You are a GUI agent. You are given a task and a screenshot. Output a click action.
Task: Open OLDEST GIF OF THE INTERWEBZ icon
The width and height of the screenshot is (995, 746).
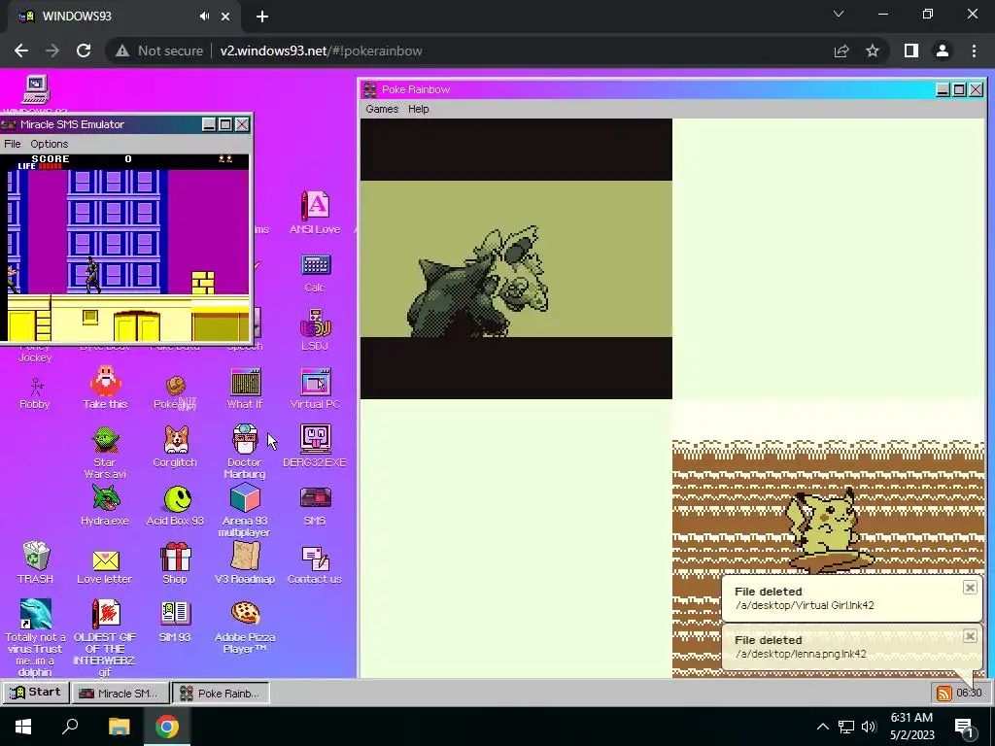[105, 637]
